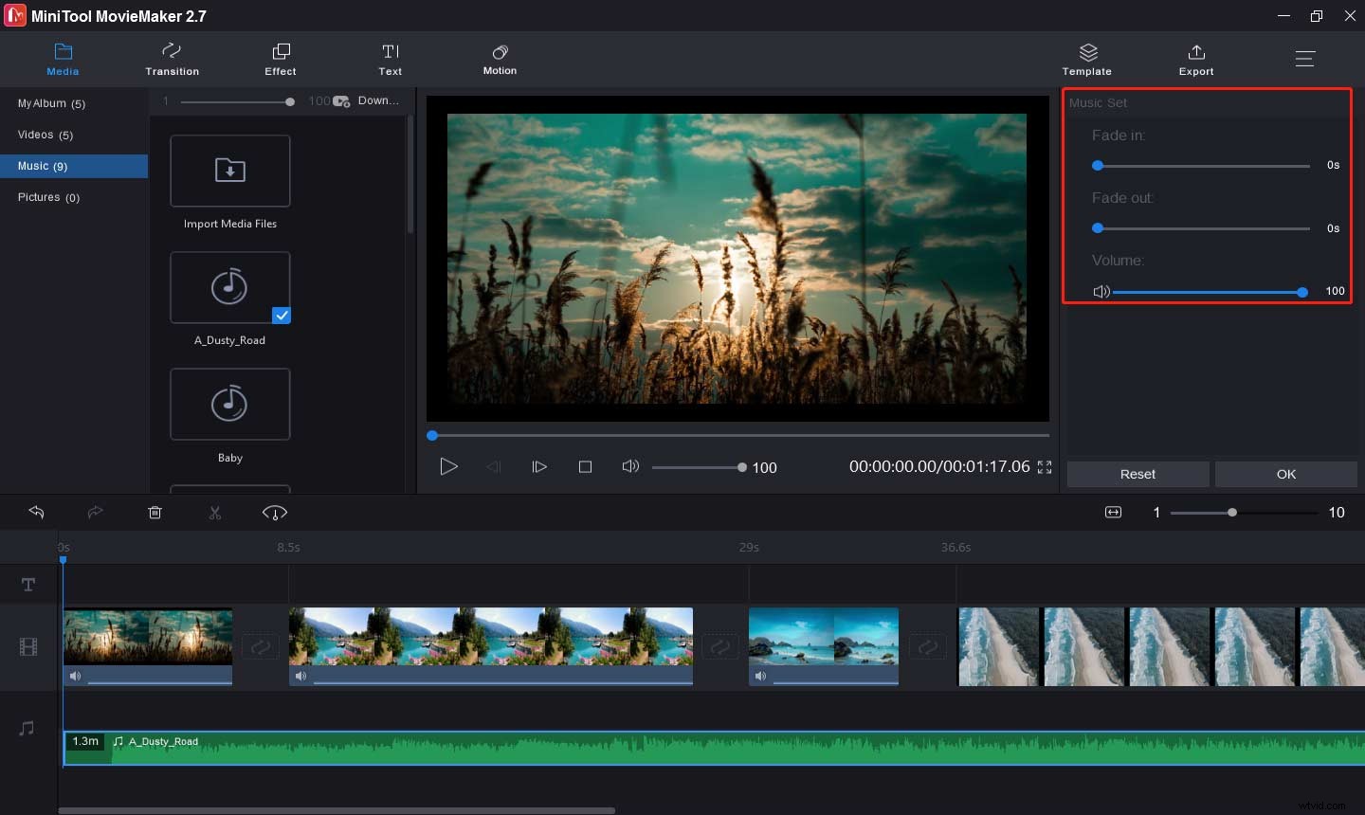1365x815 pixels.
Task: Fit timeline to window with the arrows icon
Action: pos(1113,512)
